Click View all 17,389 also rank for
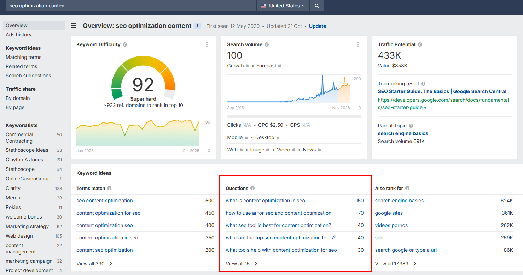This screenshot has height=275, width=523. pyautogui.click(x=396, y=264)
